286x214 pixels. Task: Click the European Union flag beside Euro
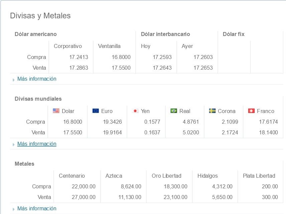click(95, 111)
